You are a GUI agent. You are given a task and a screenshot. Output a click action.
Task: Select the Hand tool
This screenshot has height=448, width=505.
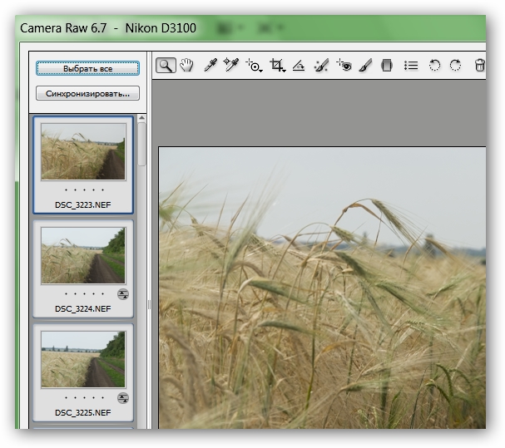click(186, 66)
